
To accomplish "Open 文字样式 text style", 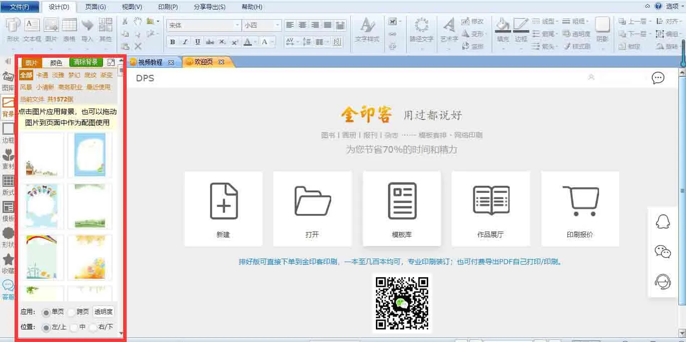I will click(x=367, y=30).
